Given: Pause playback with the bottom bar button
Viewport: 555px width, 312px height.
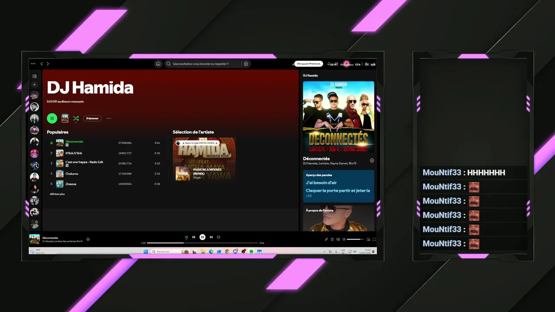Looking at the screenshot, I should [202, 237].
